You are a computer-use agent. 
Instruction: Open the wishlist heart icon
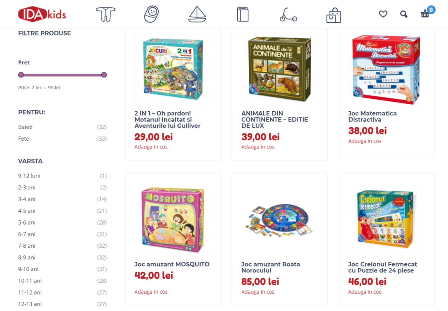[x=383, y=14]
